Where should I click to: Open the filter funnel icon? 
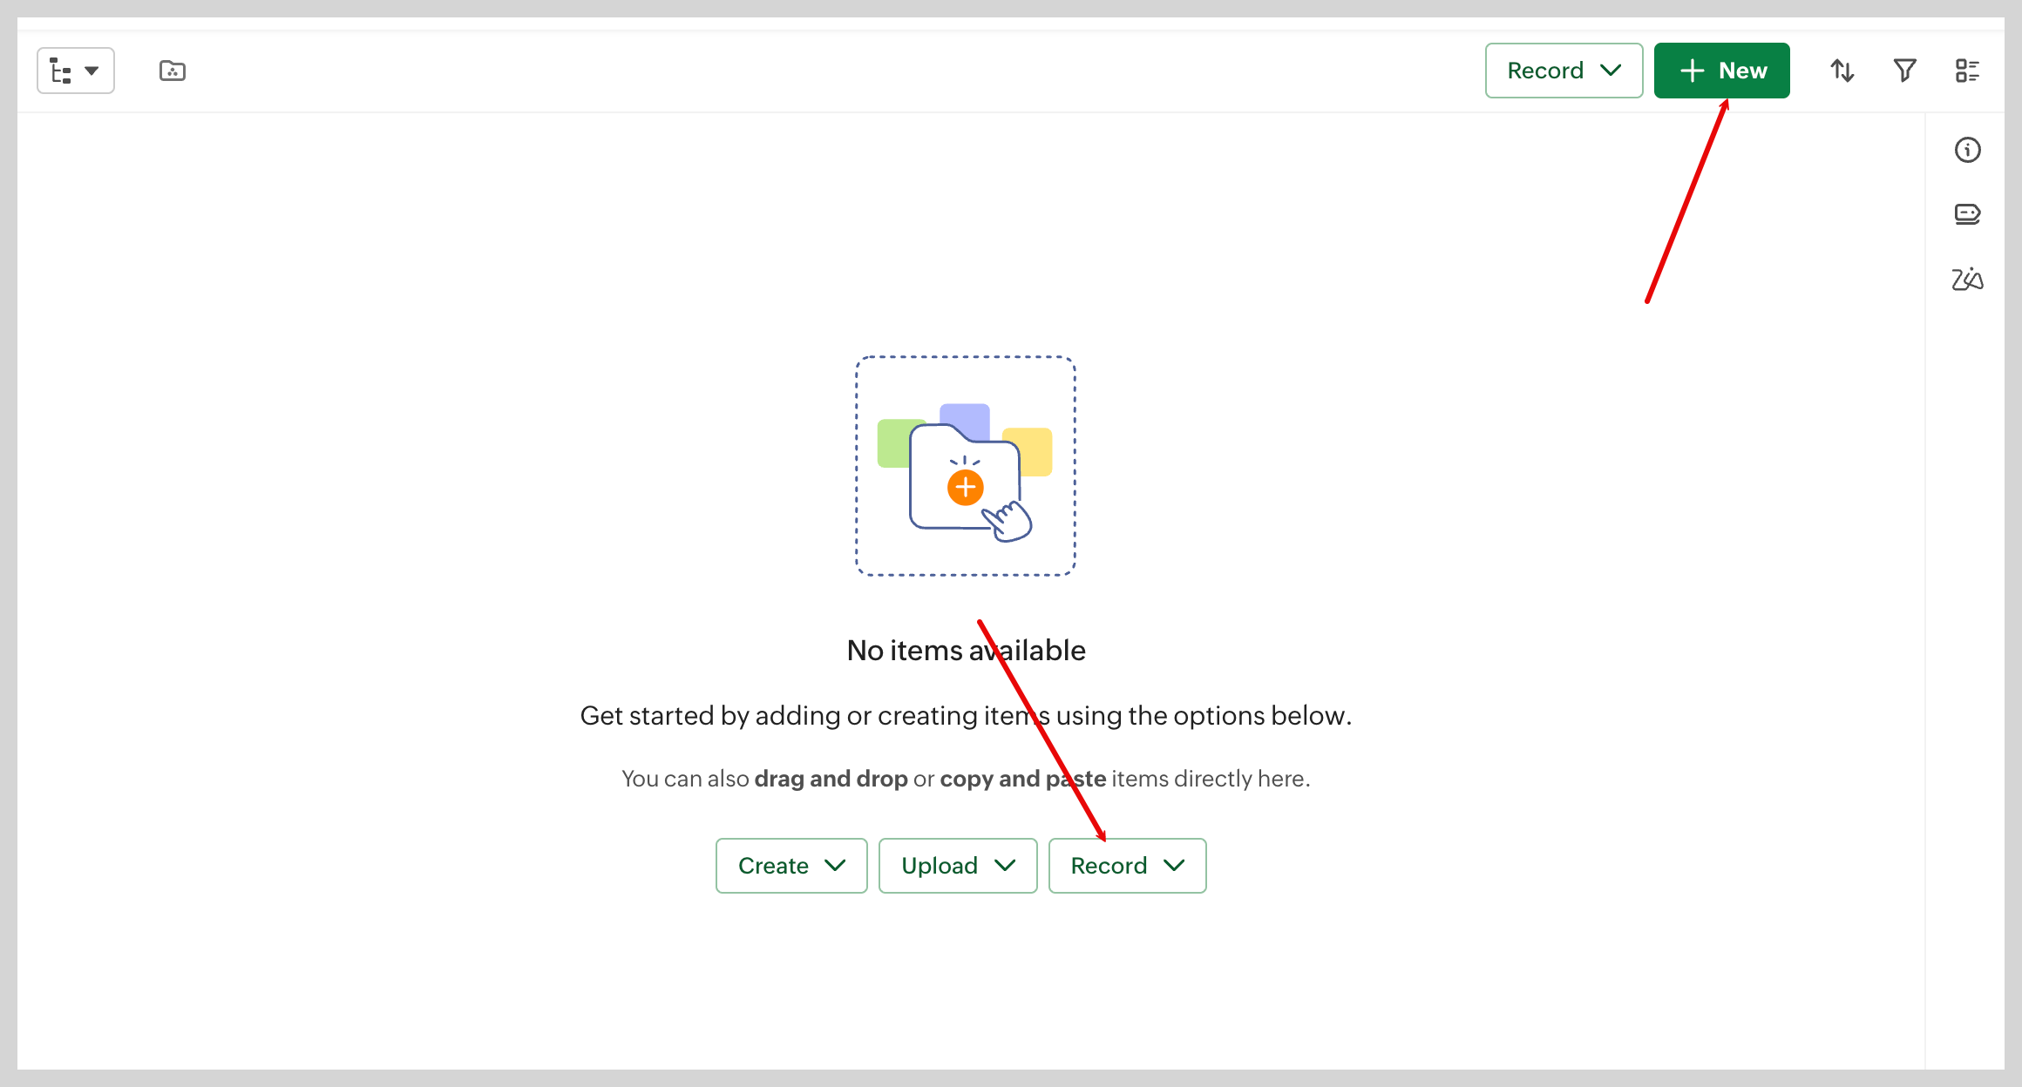(x=1905, y=71)
